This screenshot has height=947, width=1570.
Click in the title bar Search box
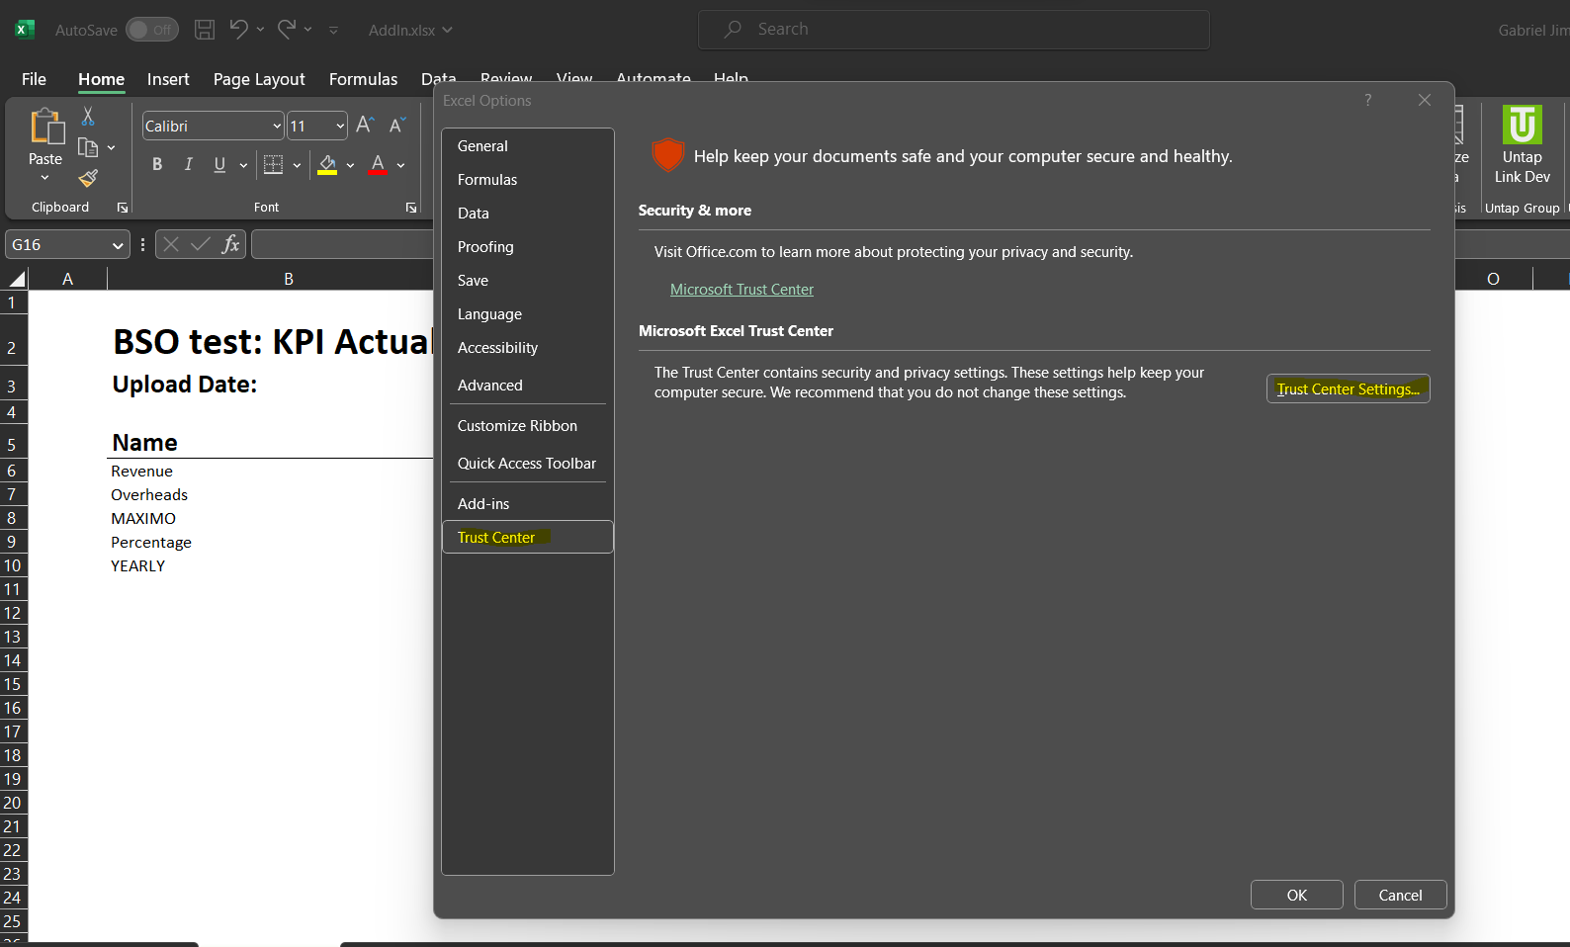click(x=953, y=30)
